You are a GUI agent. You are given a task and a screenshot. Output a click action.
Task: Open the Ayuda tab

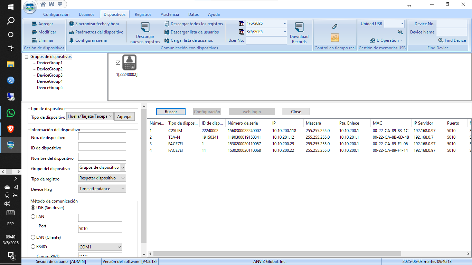click(x=214, y=14)
